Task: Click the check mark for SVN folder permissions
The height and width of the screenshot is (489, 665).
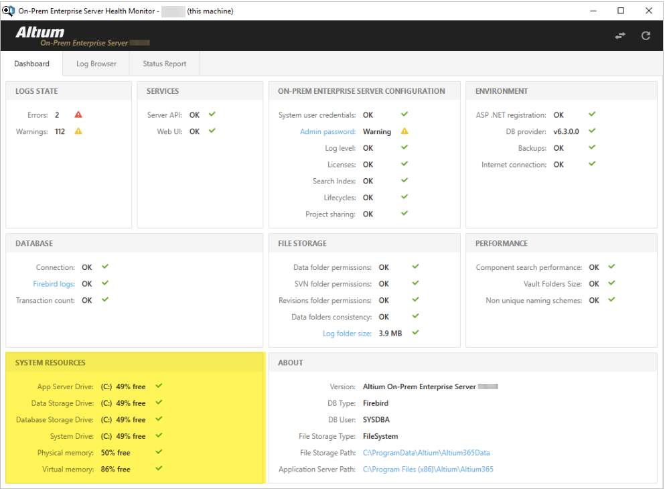Action: coord(416,283)
